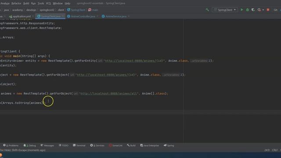Click the client breadcrumb
Image resolution: width=281 pixels, height=158 pixels.
click(x=61, y=10)
